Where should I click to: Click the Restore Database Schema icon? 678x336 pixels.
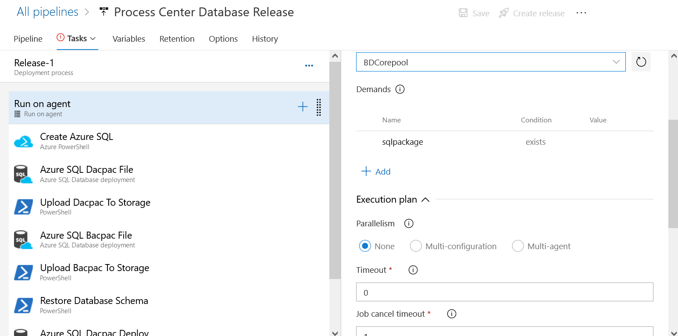pyautogui.click(x=23, y=305)
